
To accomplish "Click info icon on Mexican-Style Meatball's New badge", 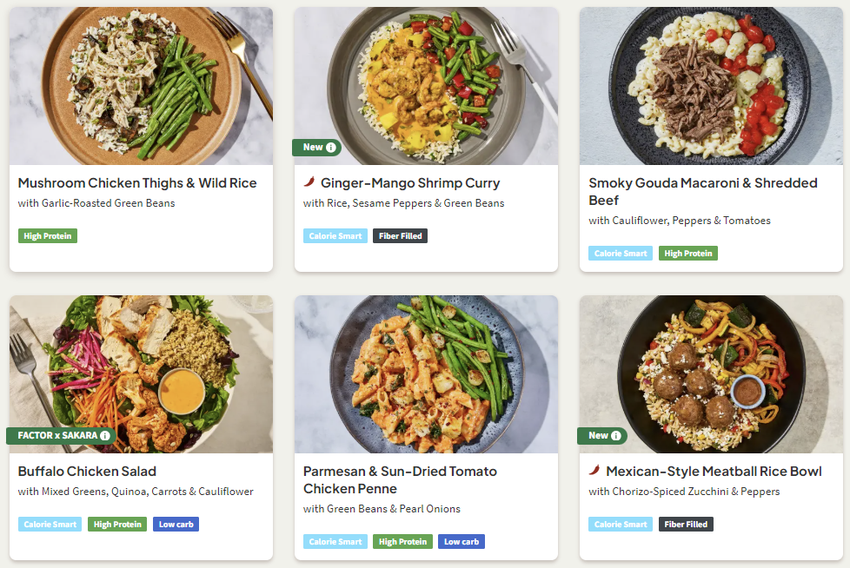I will (x=617, y=436).
